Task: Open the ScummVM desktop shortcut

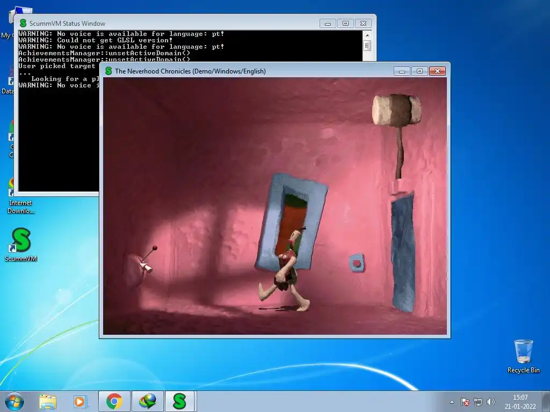Action: (21, 244)
